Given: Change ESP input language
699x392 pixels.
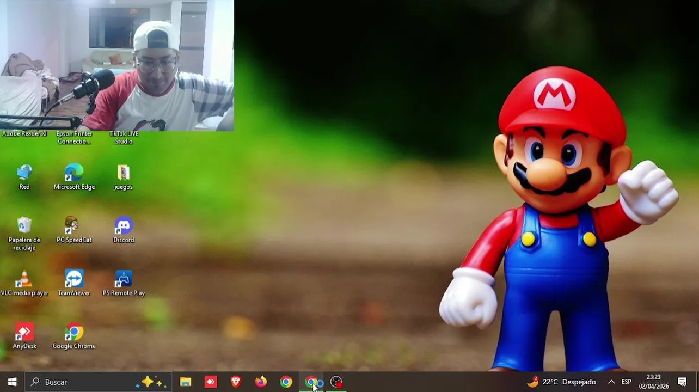Looking at the screenshot, I should click(x=627, y=382).
